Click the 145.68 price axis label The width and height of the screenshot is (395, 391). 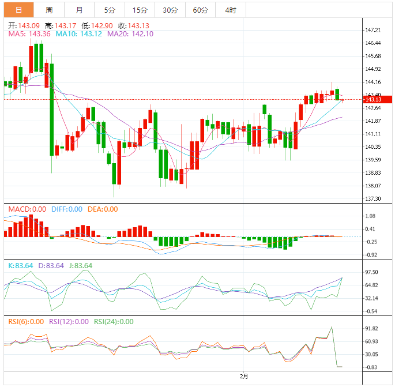373,56
